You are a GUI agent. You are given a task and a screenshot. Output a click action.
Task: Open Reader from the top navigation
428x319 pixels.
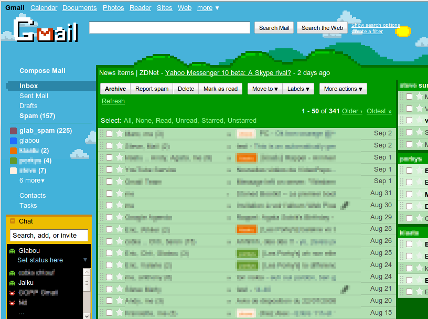pos(140,8)
